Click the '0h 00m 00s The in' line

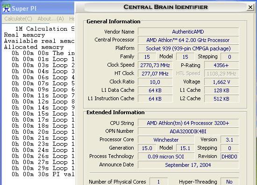pos(43,53)
